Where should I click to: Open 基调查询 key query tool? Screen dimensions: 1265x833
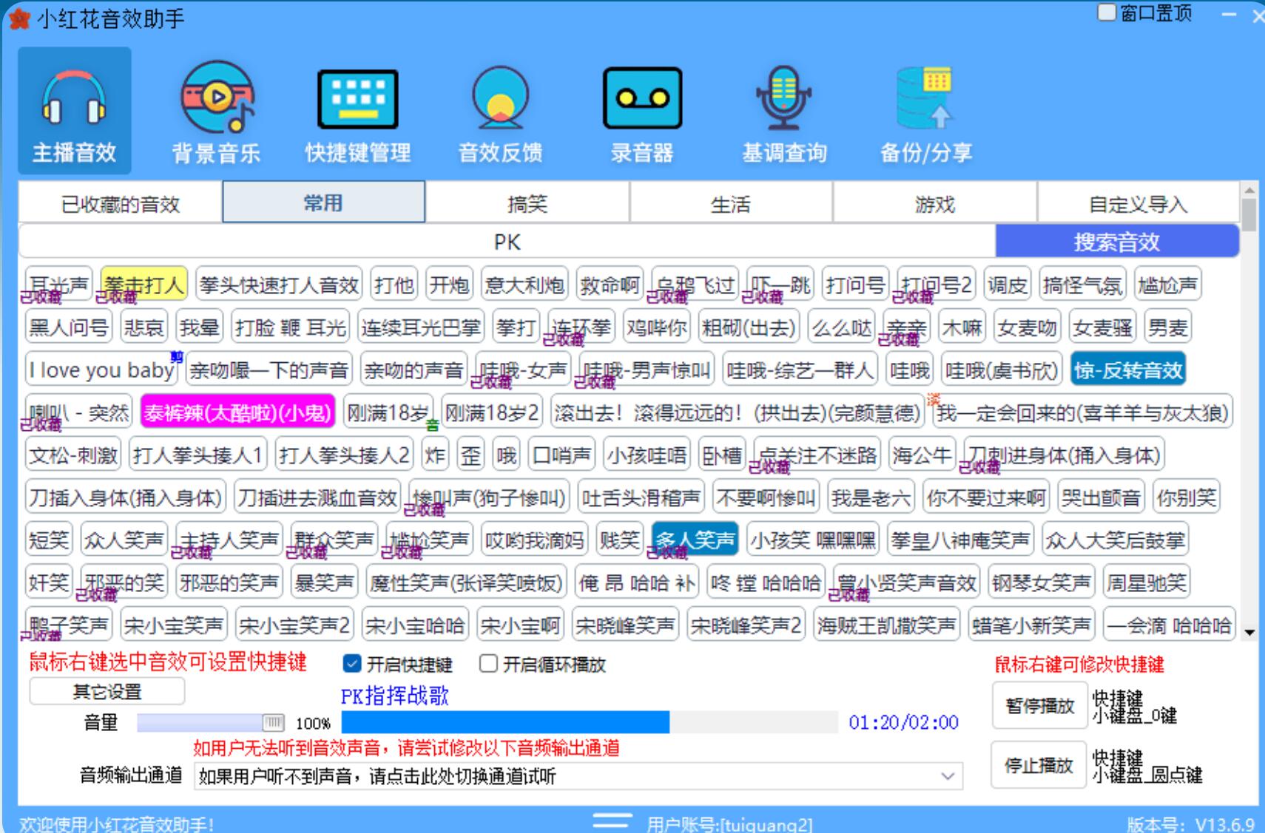click(x=783, y=109)
